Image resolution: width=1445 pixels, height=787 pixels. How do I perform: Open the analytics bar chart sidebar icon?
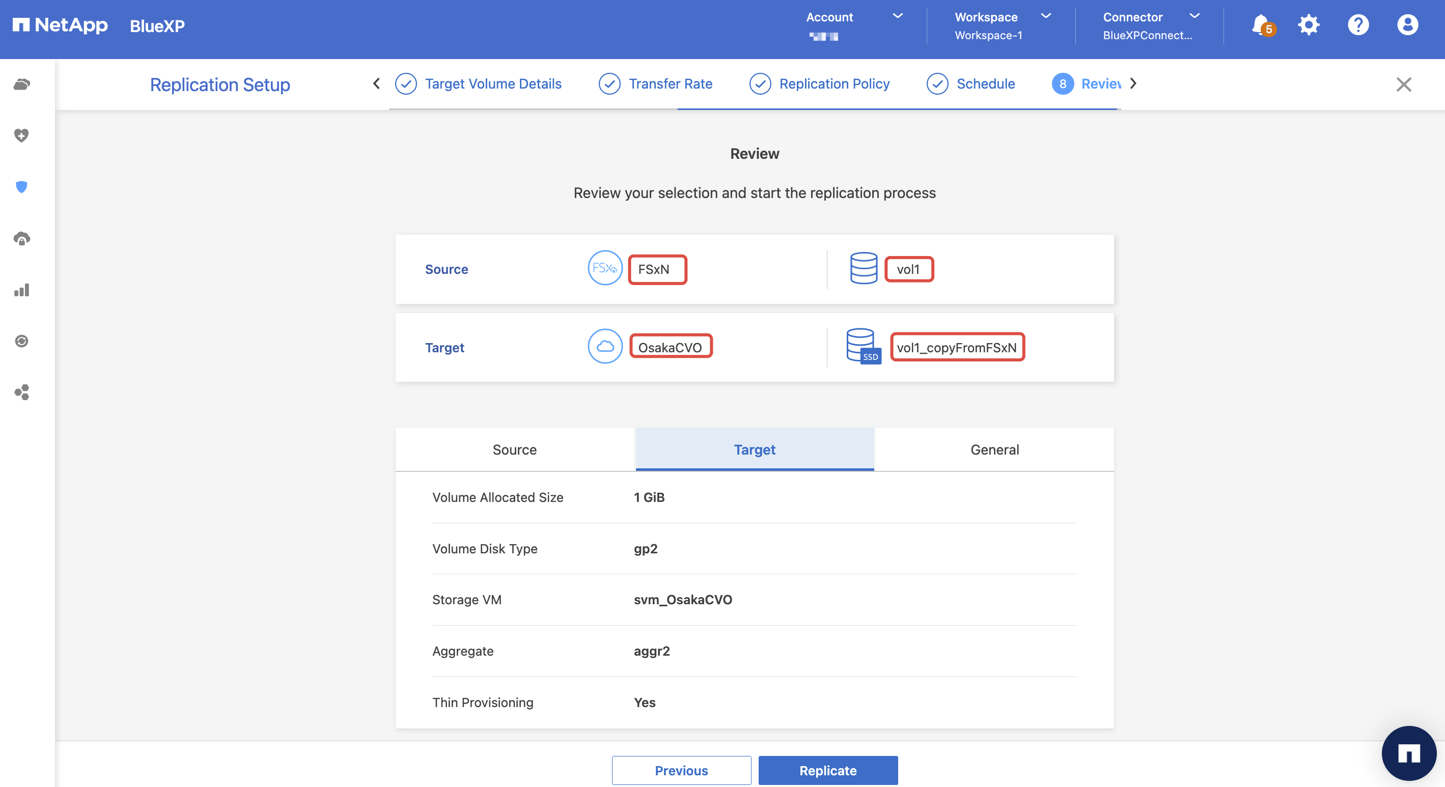(x=21, y=290)
